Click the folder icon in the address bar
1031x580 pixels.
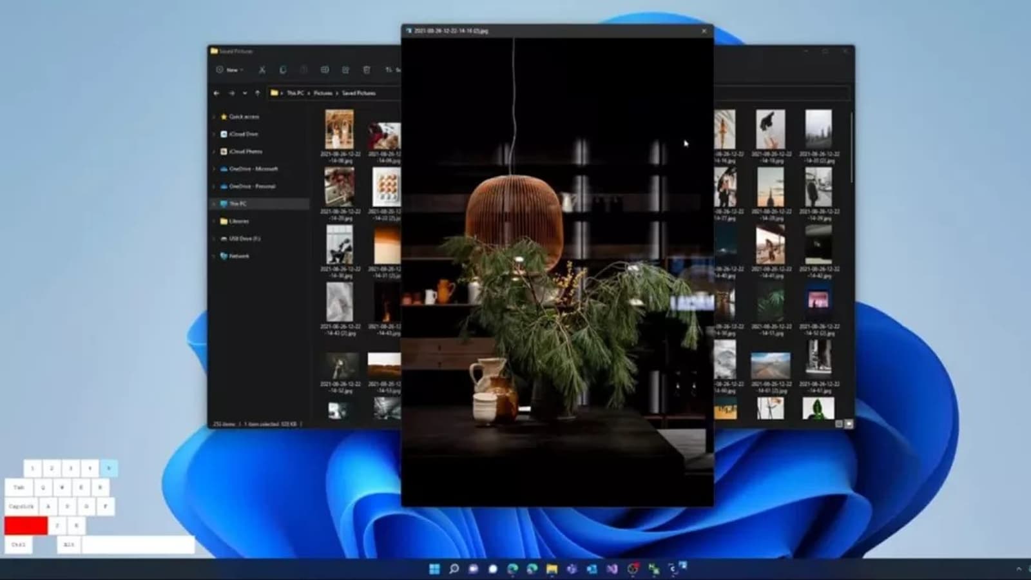(x=275, y=93)
